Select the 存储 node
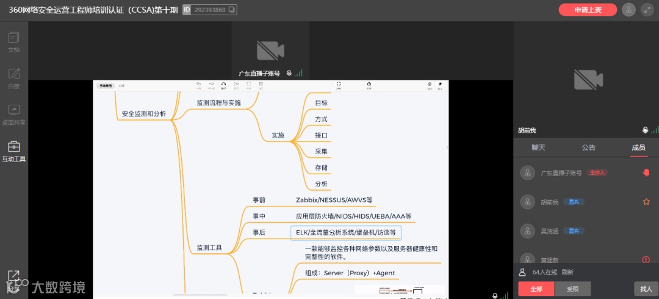Image resolution: width=659 pixels, height=299 pixels. pyautogui.click(x=321, y=167)
